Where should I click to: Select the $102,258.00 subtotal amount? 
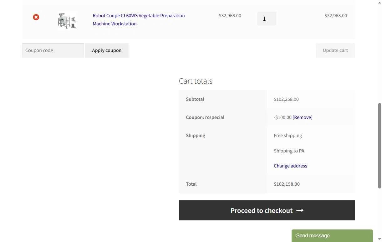click(x=286, y=99)
